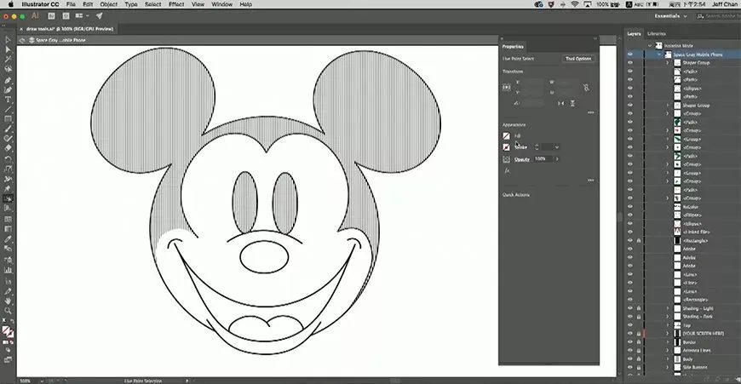Hide the Space Gray Mobile Phone layer
Screen dimensions: 741x384
pyautogui.click(x=630, y=54)
